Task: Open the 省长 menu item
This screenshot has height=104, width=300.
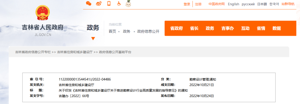Action: click(194, 28)
